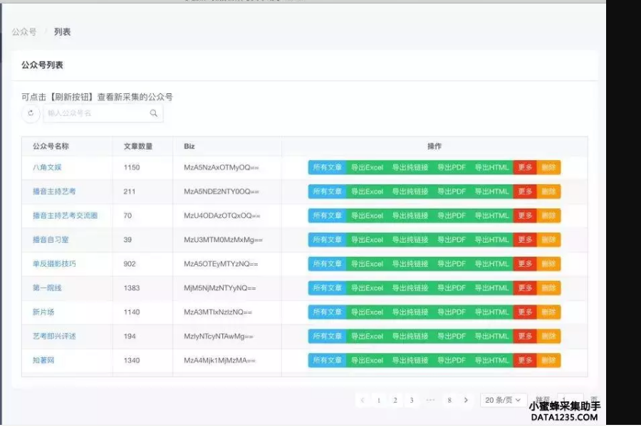This screenshot has width=641, height=427.
Task: Click 导出PDF for 知著网
Action: click(452, 360)
